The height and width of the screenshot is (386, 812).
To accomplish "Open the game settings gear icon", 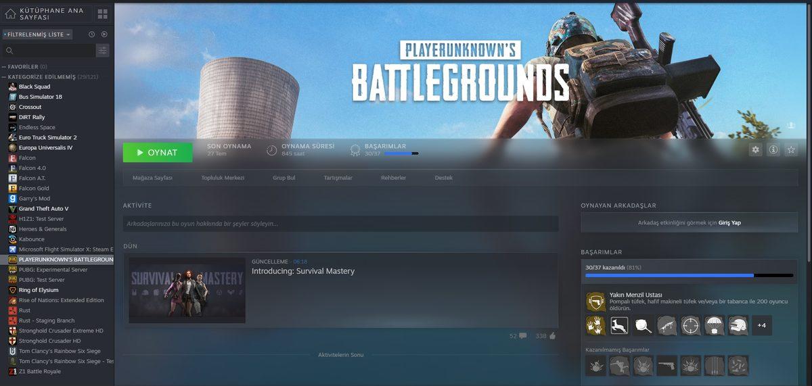I will [x=756, y=149].
